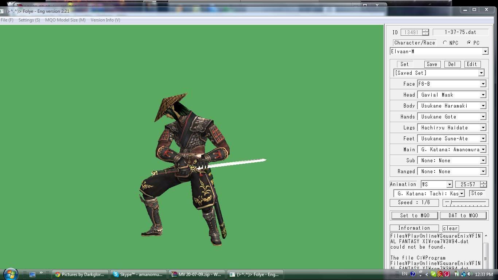Click the 'Speed : 1/6' label
The width and height of the screenshot is (498, 280).
[x=414, y=203]
